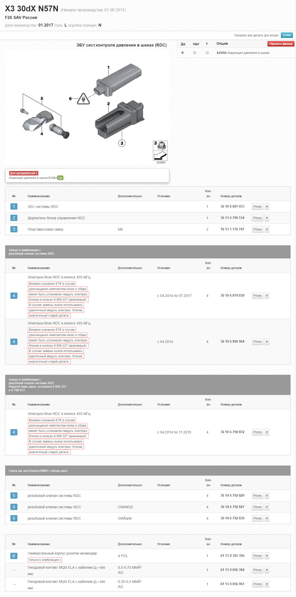Click part number 16 13 1 176 747
Screen dimensions: 296x597
tap(232, 229)
